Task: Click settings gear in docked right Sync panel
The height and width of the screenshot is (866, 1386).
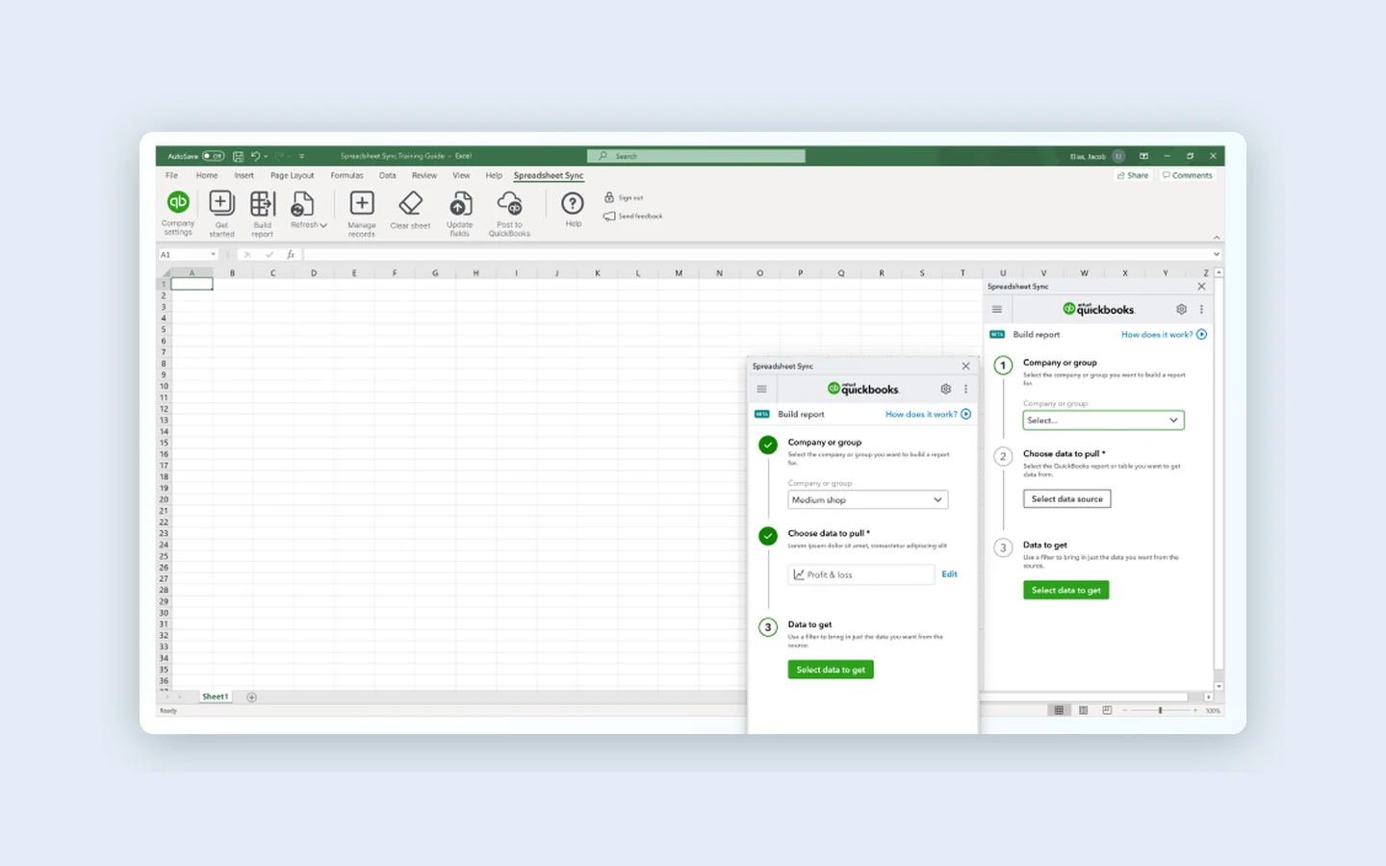Action: pyautogui.click(x=1181, y=309)
